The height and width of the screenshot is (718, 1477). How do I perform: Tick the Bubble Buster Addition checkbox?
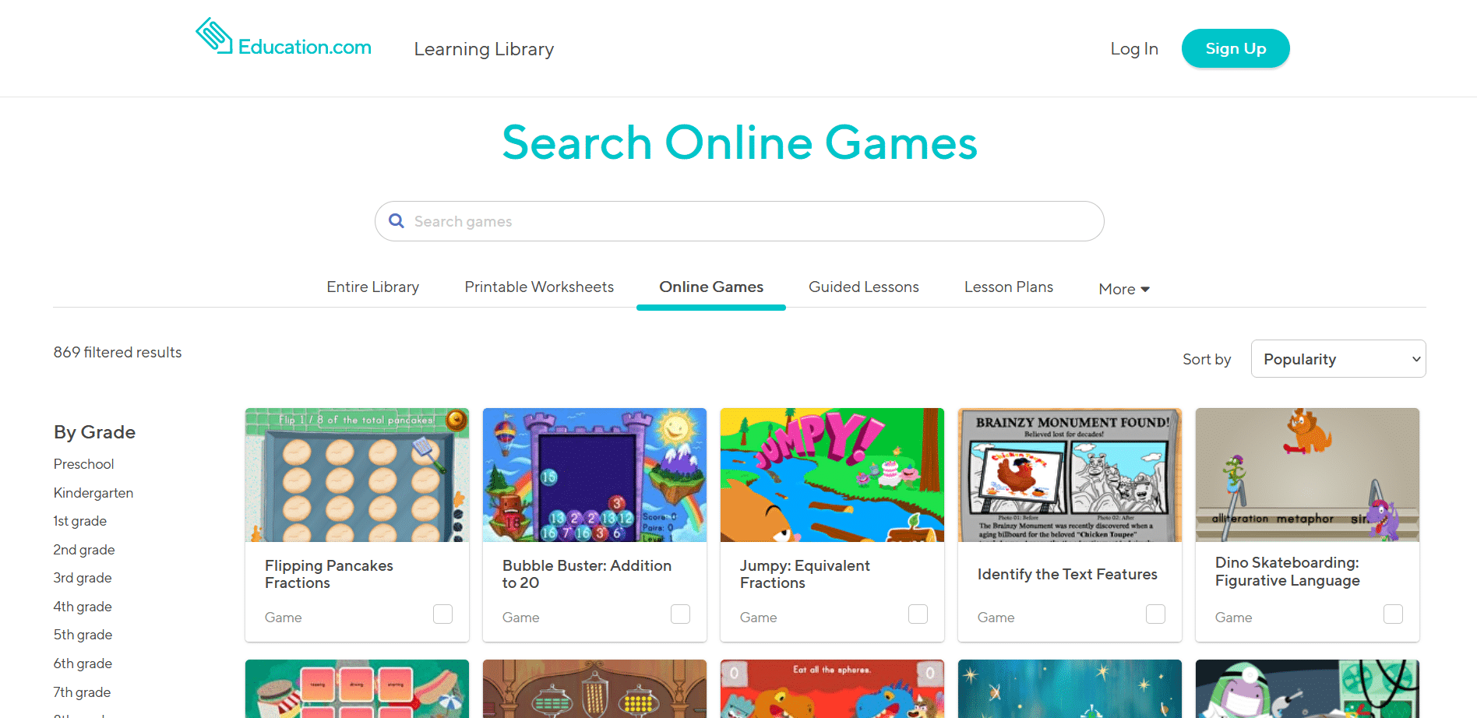(681, 614)
